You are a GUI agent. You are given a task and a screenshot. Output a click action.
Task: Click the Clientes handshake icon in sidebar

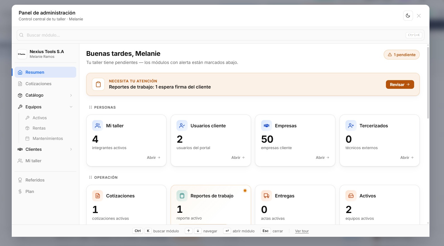point(20,149)
